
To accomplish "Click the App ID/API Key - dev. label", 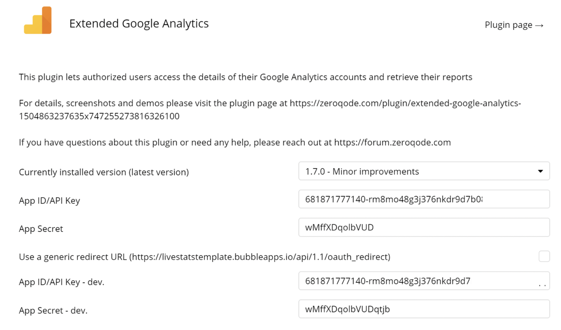I will pos(62,282).
